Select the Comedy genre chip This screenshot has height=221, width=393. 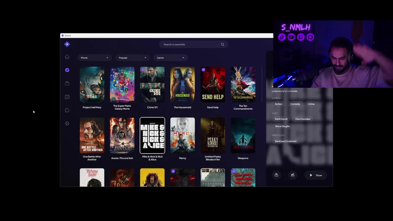(295, 104)
